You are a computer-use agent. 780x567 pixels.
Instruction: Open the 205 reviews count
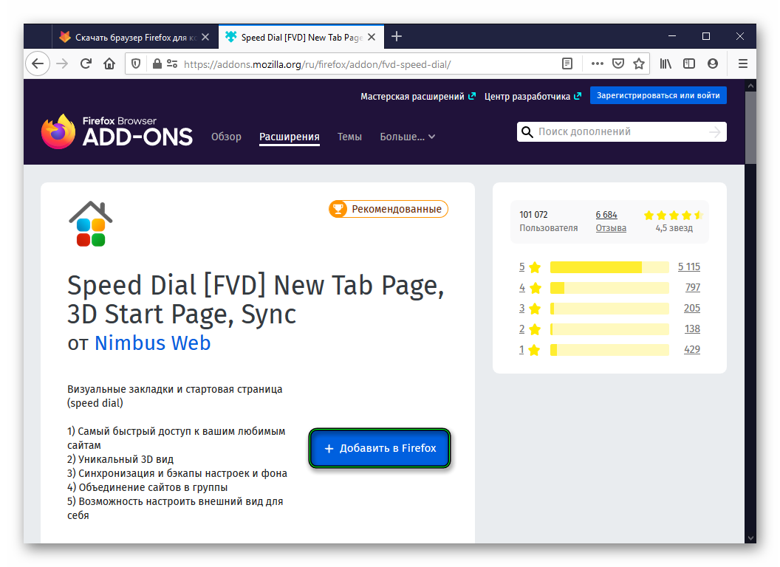click(692, 309)
